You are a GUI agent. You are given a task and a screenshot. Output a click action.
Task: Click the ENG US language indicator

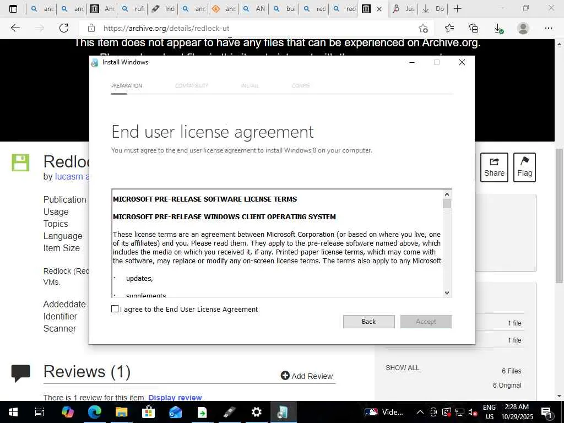point(489,412)
